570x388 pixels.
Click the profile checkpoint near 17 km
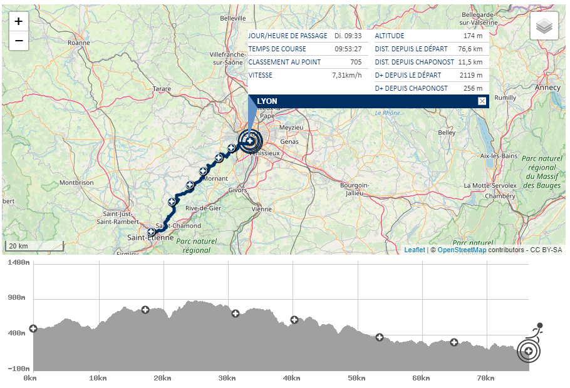click(145, 310)
